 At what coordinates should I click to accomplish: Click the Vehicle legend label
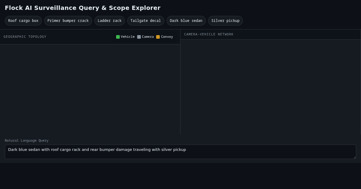[x=128, y=37]
